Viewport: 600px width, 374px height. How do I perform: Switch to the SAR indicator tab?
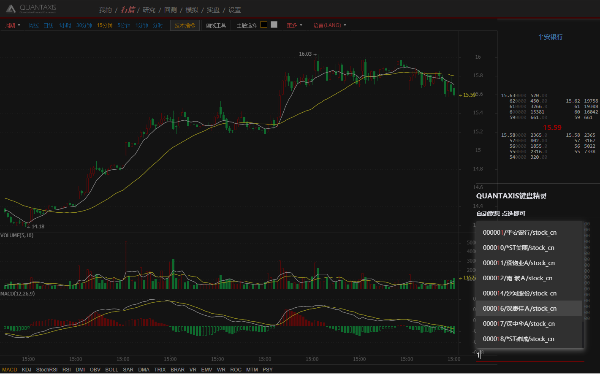click(128, 370)
